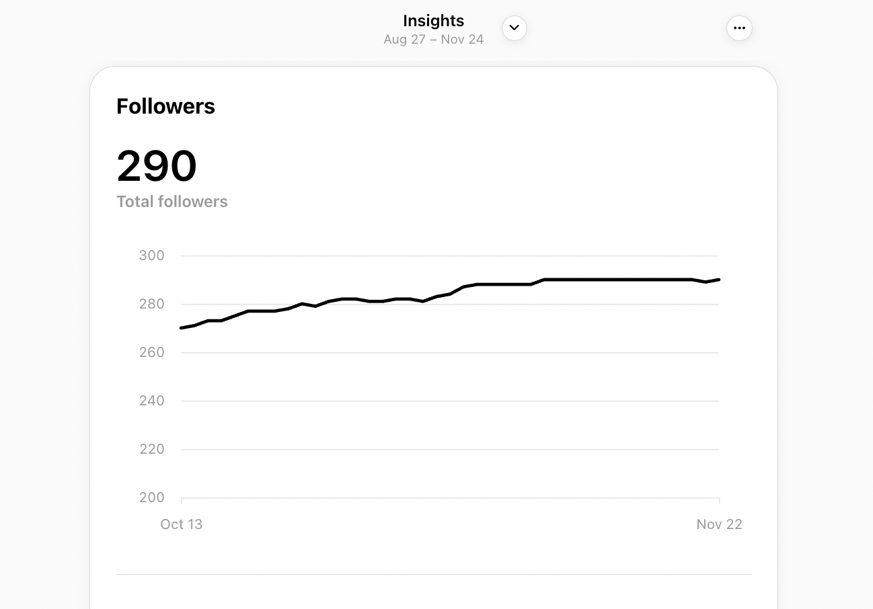Click the 200 y-axis label
The height and width of the screenshot is (609, 873).
[x=151, y=497]
